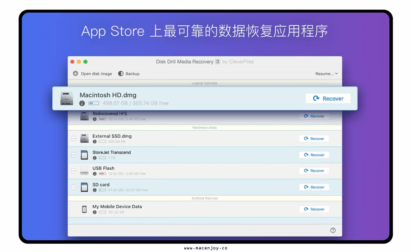Expand the StoreJet Transcend disk
Image resolution: width=411 pixels, height=252 pixels.
click(x=73, y=155)
